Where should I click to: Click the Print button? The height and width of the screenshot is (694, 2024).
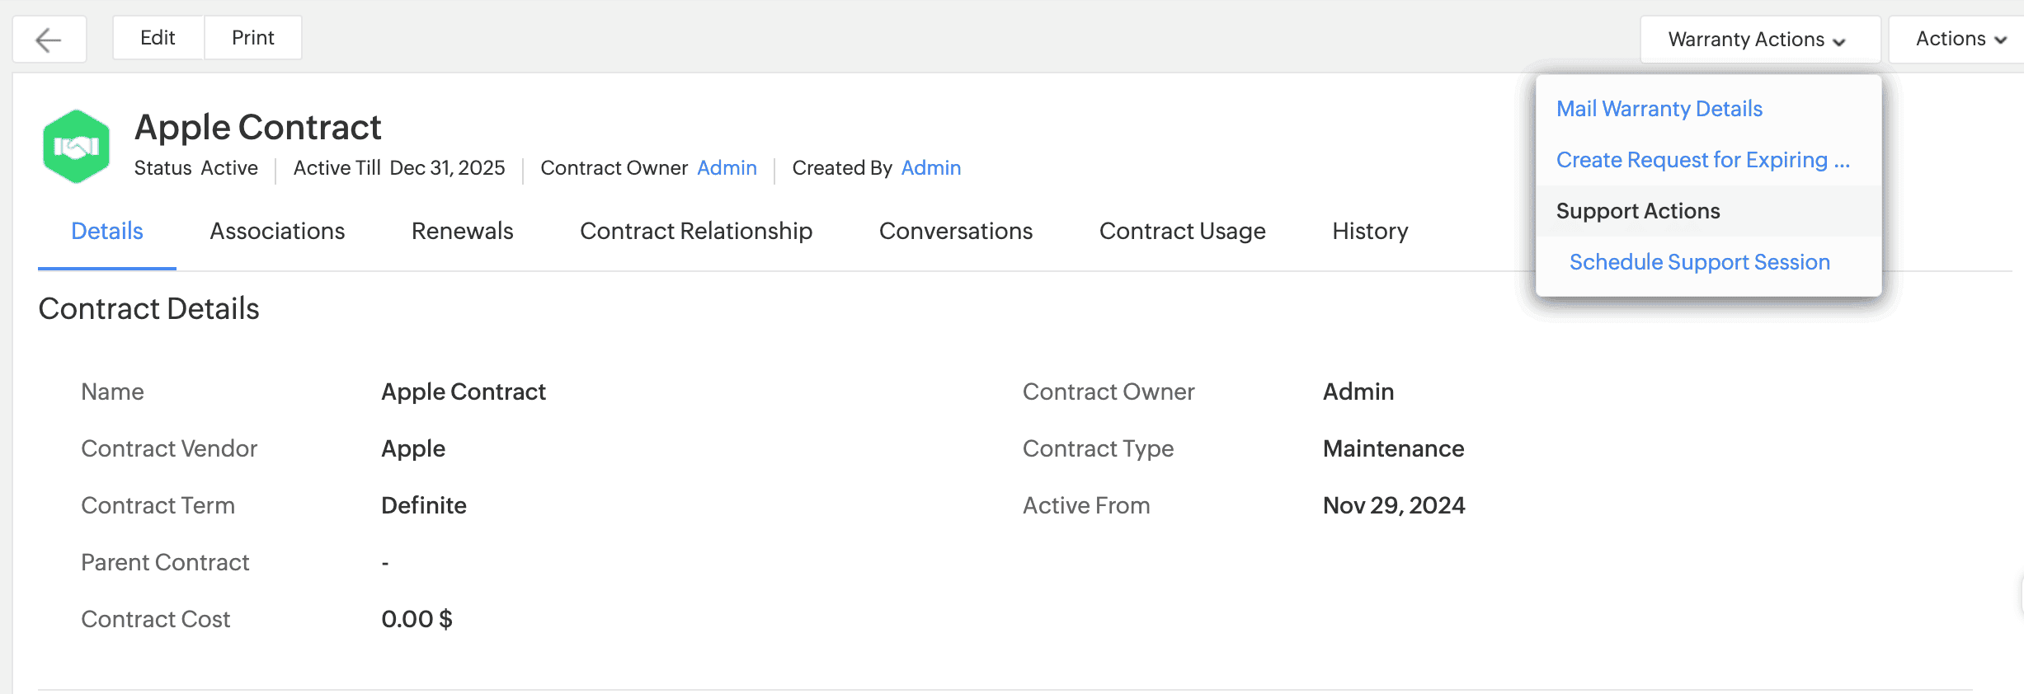point(253,38)
